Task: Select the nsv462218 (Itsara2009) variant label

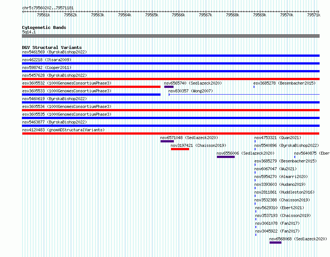Action: [x=47, y=60]
